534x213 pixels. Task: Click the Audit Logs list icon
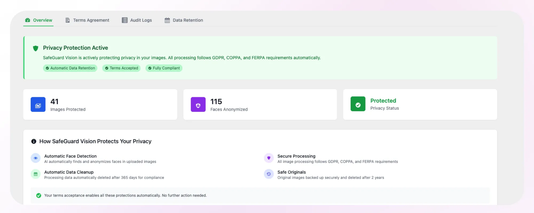pos(125,20)
